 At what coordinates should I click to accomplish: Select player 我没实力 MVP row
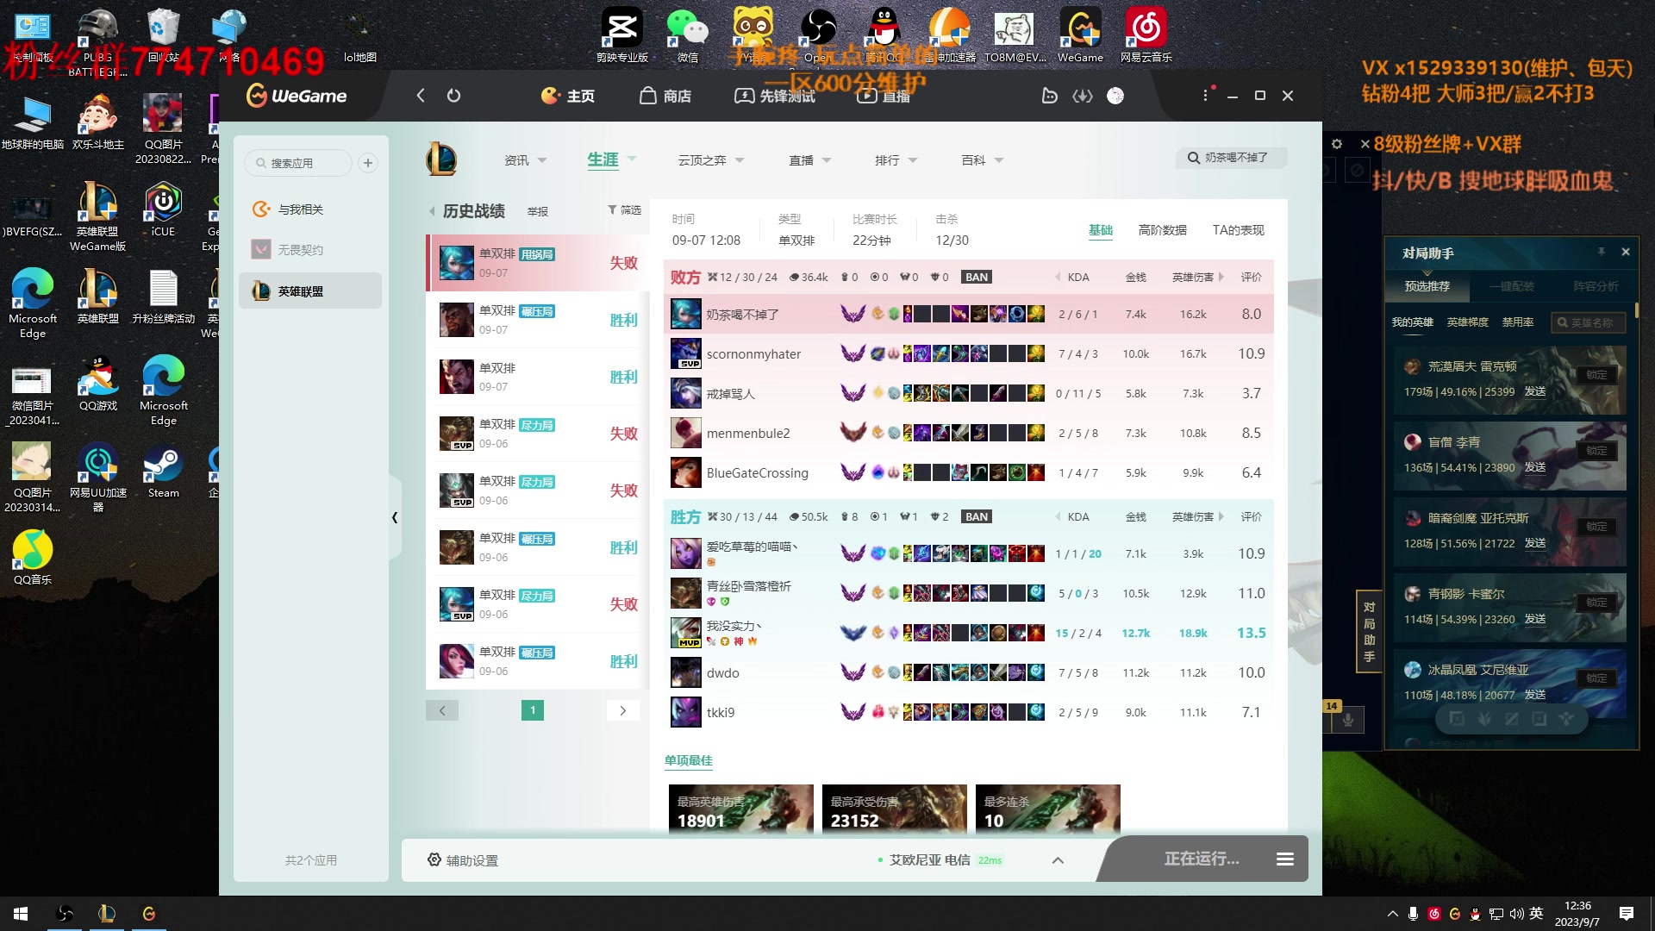(969, 634)
